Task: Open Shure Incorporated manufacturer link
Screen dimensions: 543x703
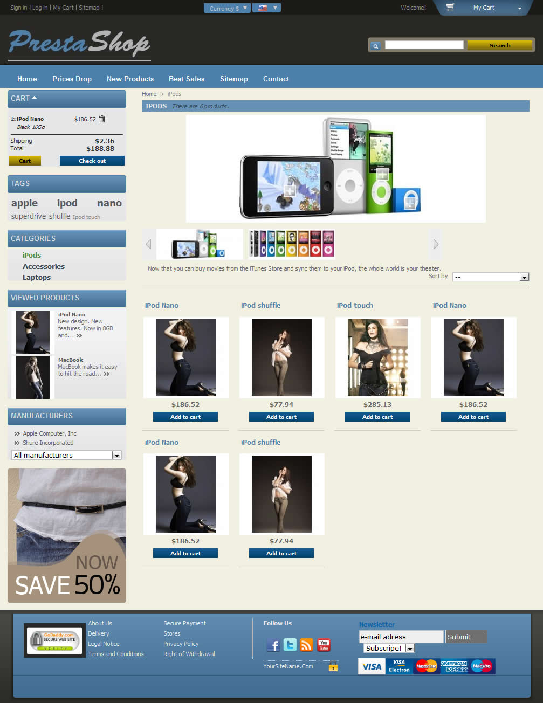Action: [x=48, y=443]
